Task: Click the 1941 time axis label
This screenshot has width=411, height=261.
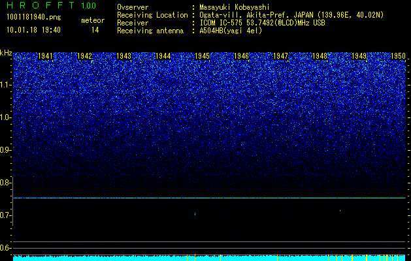Action: [x=45, y=56]
